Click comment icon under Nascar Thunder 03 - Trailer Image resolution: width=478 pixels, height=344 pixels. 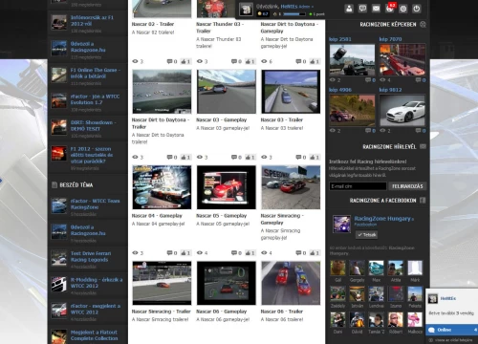coord(234,61)
